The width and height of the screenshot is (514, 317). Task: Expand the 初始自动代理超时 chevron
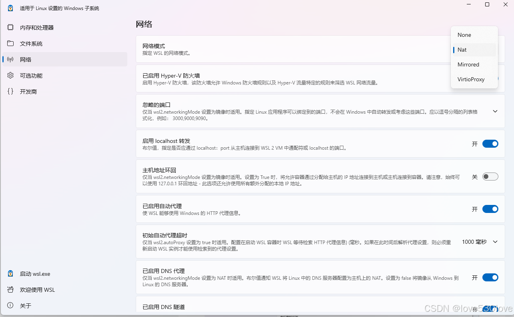tap(495, 242)
